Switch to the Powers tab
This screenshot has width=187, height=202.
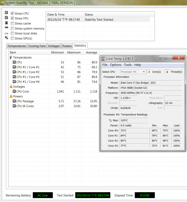(67, 46)
